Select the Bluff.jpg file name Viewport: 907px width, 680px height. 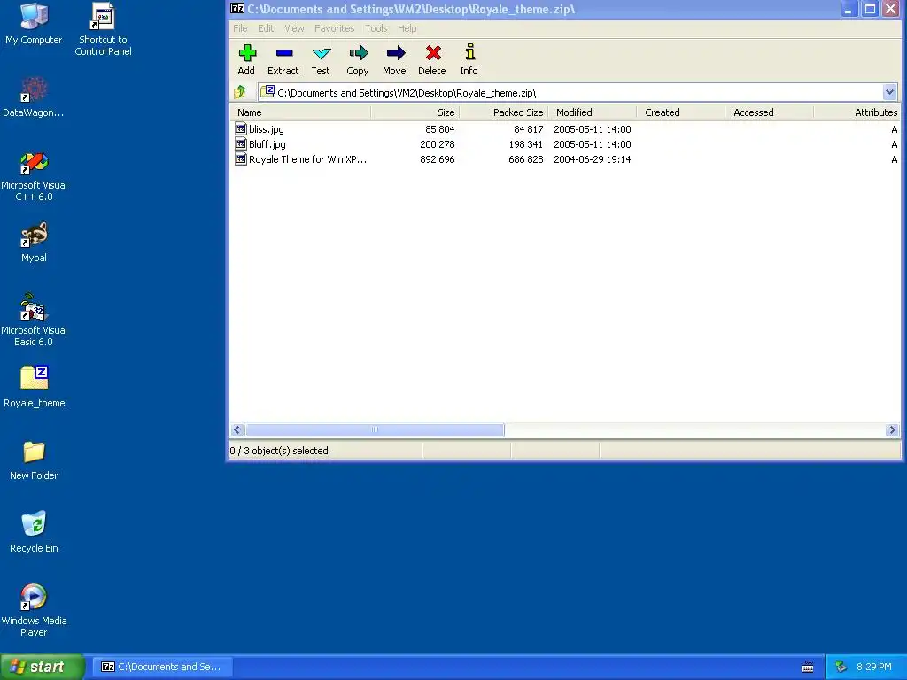pos(267,144)
